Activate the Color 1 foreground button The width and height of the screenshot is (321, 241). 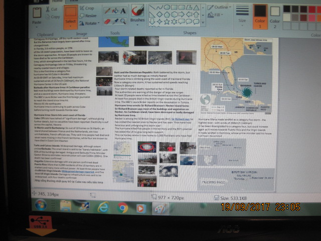pos(260,17)
